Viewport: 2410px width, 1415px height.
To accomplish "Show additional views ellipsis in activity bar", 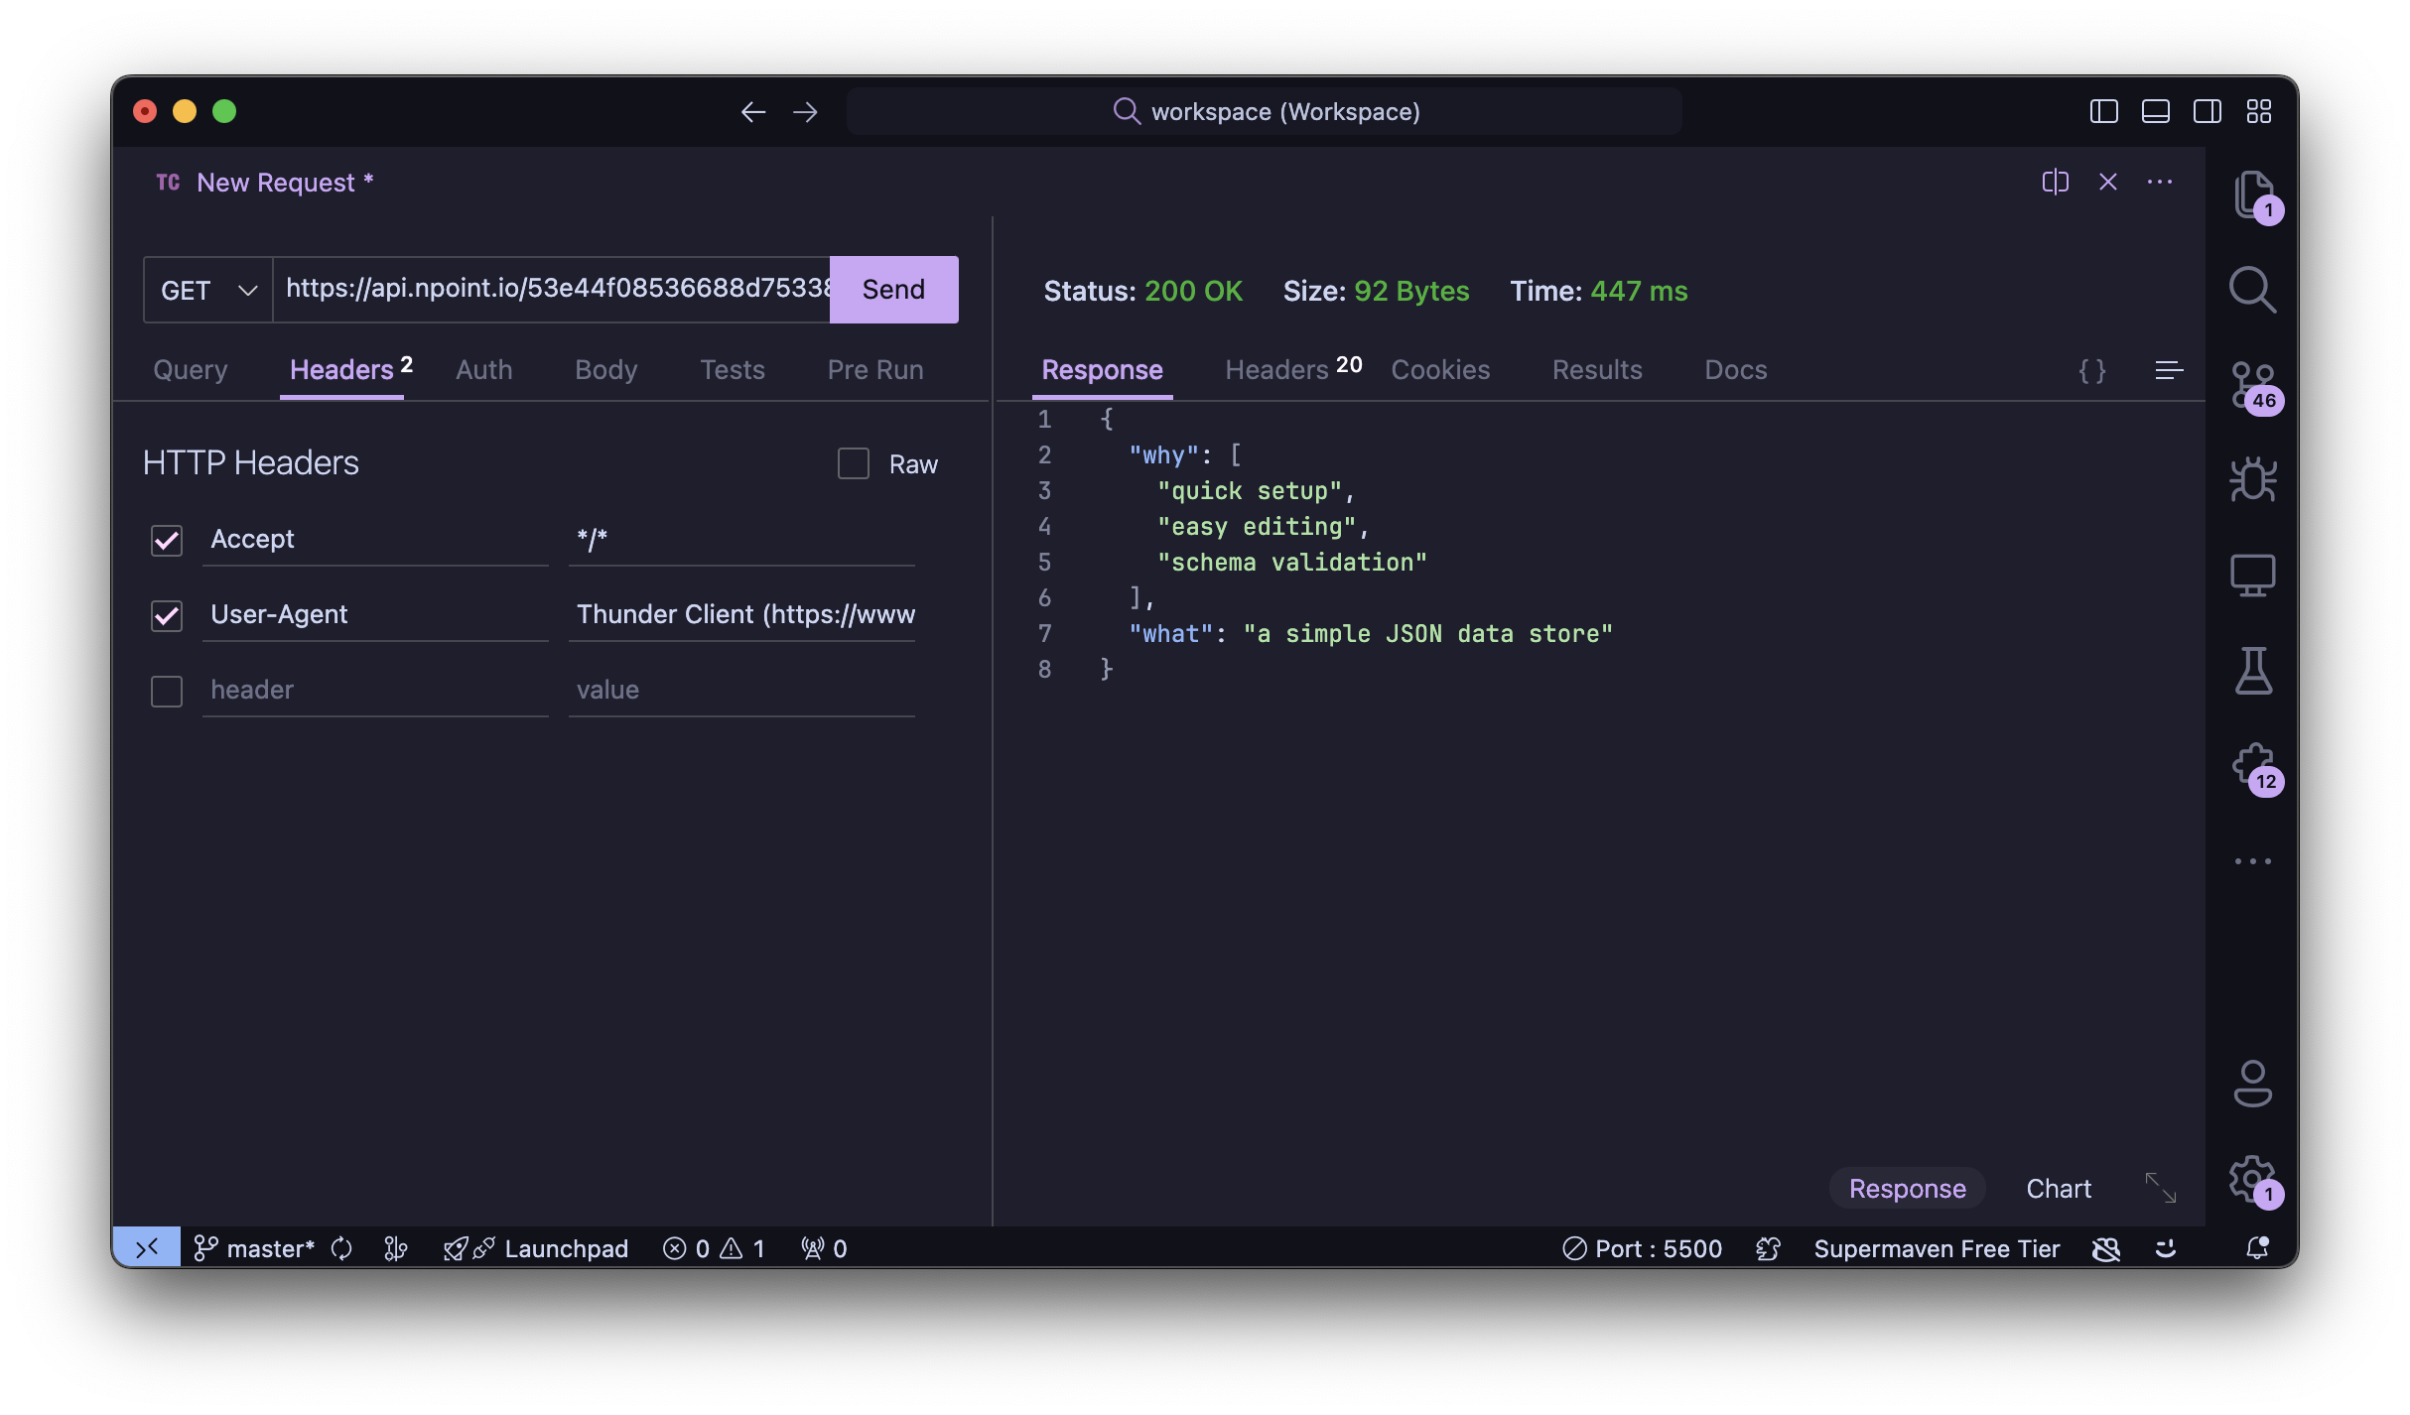I will click(2252, 861).
